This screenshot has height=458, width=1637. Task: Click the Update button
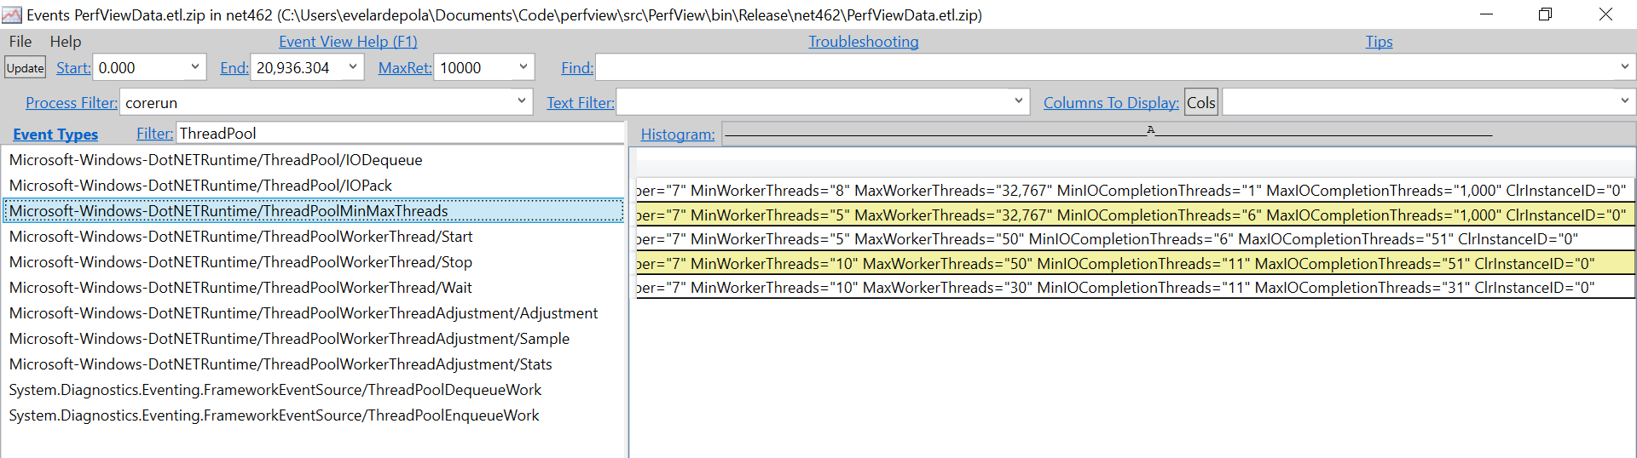(x=26, y=68)
